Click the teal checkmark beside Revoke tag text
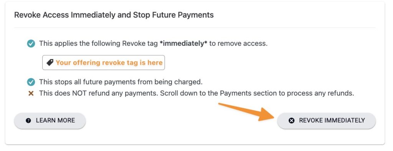Screen dimensions: 393x151 (31, 44)
